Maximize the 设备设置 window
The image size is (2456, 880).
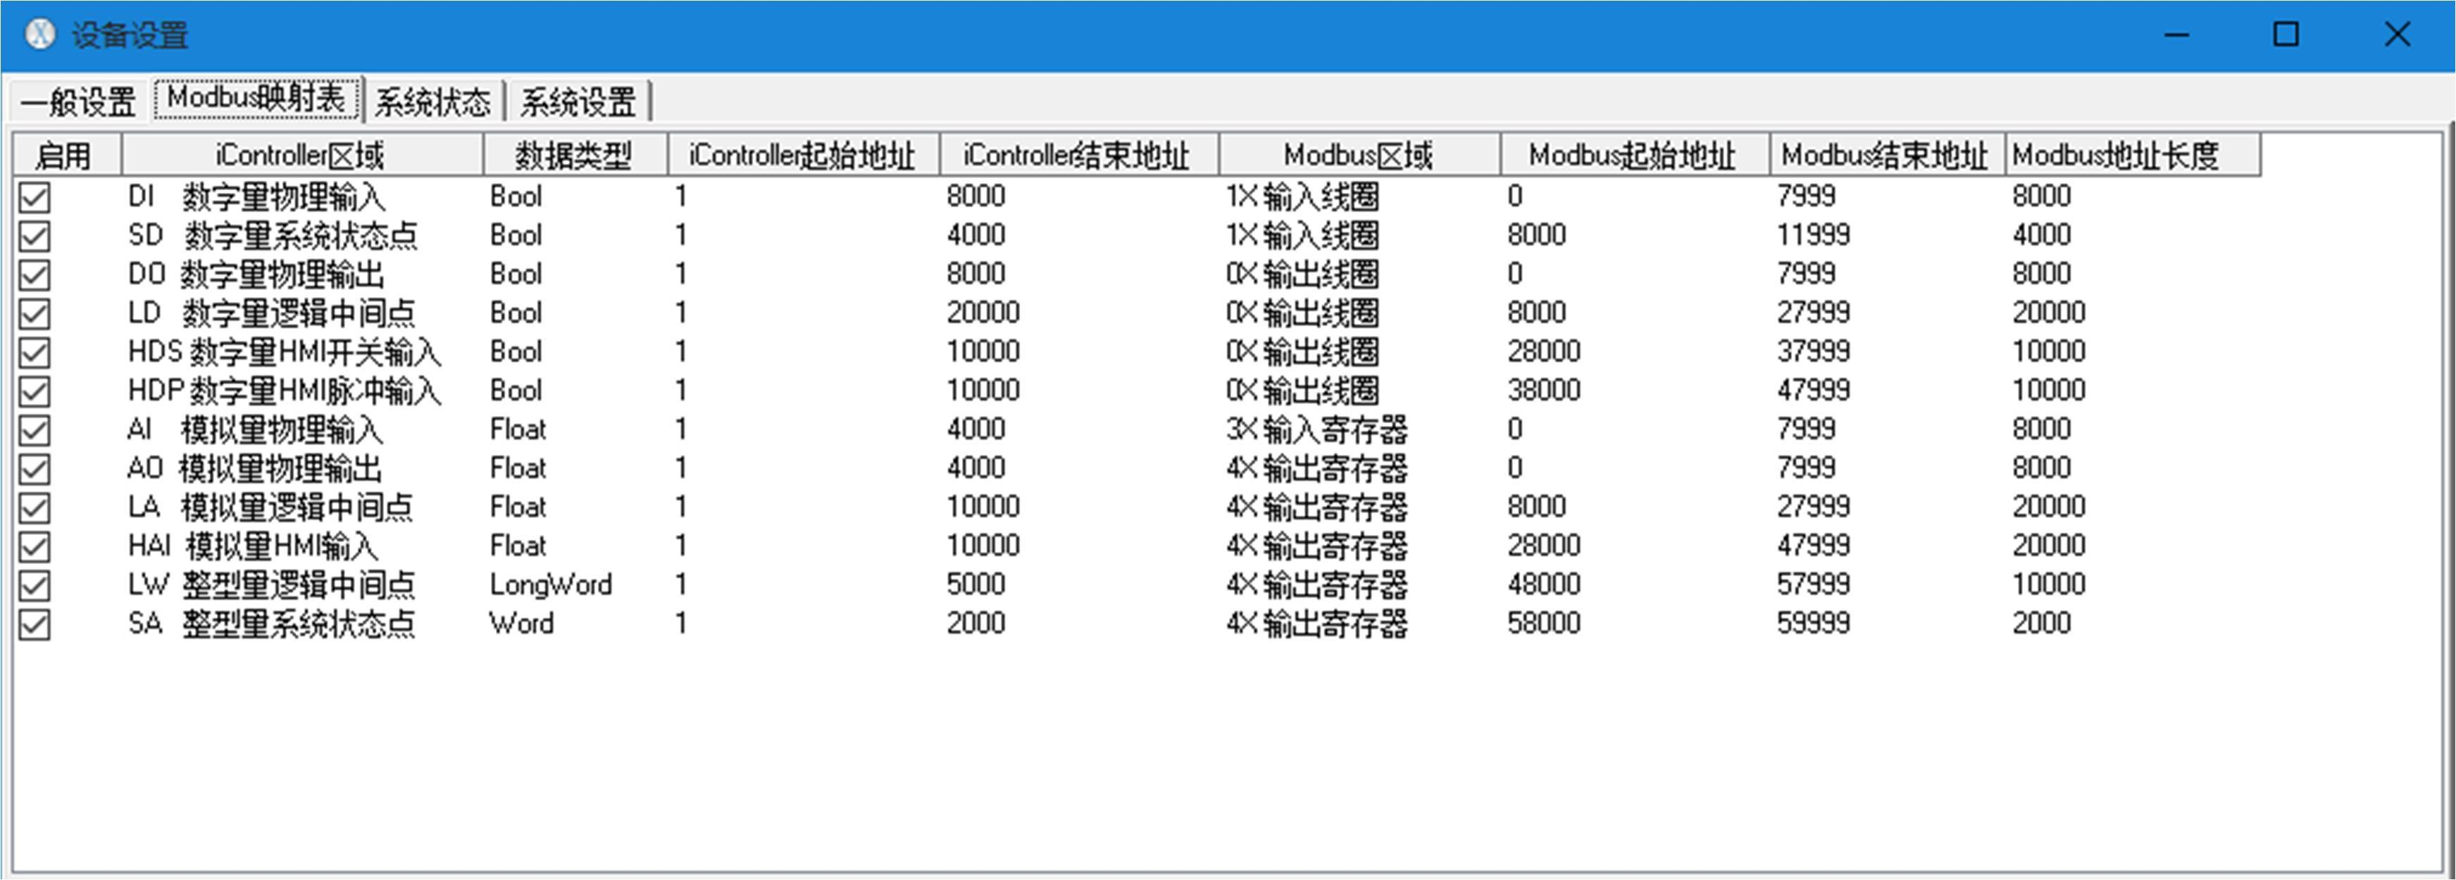2286,34
